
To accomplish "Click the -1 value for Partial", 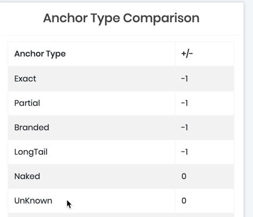I will click(184, 103).
